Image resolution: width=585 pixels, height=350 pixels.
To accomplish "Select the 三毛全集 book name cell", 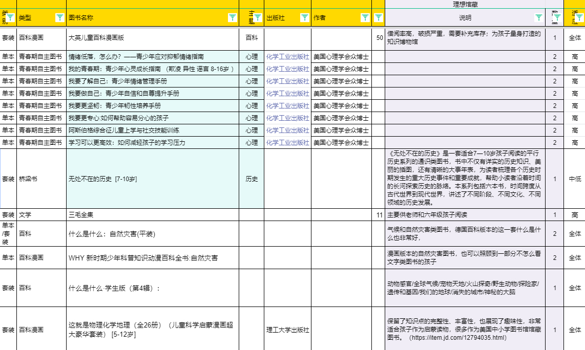I will point(81,215).
